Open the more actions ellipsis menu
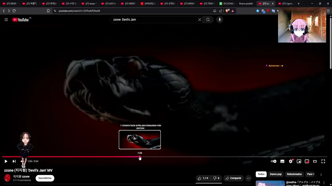Viewport: 332px width, 186px height. coord(248,178)
